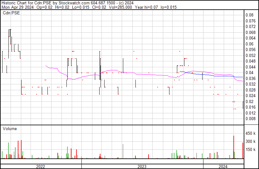Click the 0.028 price axis label
The height and width of the screenshot is (169, 259).
(250, 90)
